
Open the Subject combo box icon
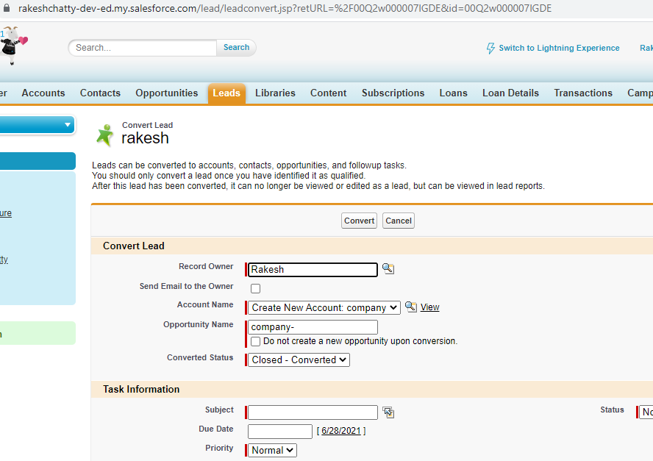(388, 412)
